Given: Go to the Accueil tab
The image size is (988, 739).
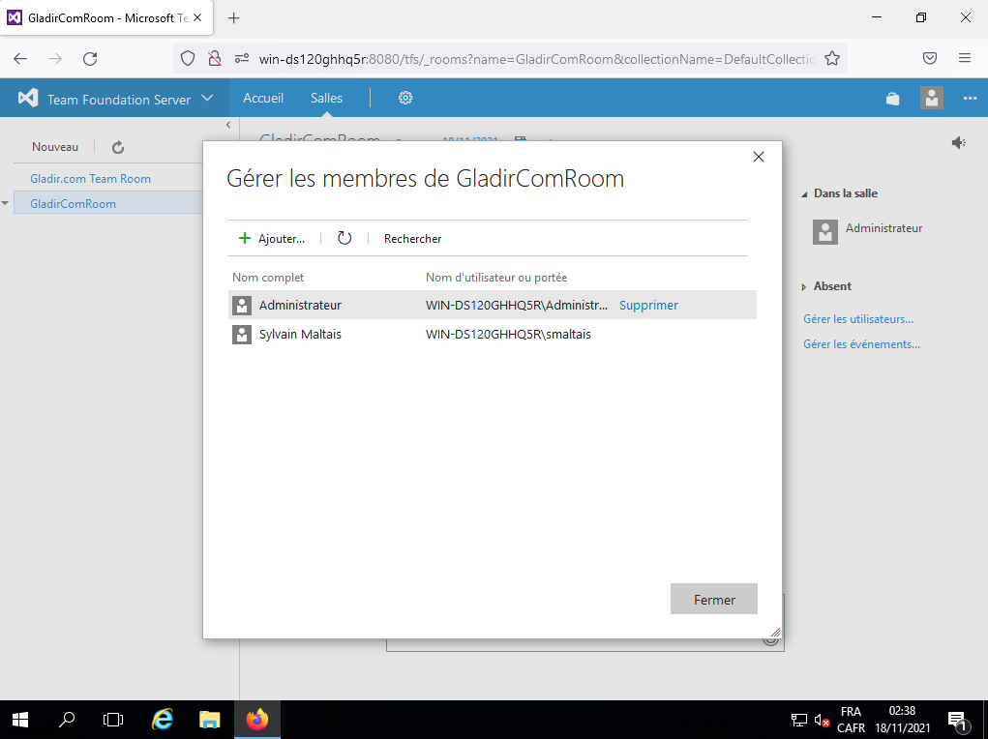Looking at the screenshot, I should [263, 98].
